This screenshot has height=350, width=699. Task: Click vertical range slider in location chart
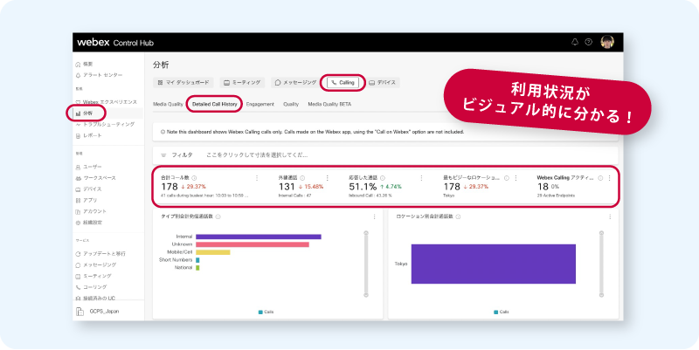601,264
